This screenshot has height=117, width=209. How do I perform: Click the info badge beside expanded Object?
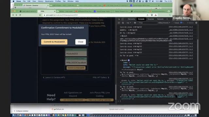tap(129, 60)
